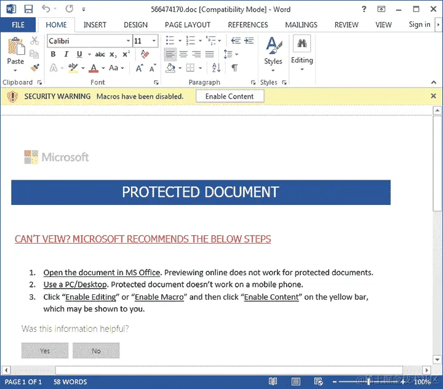The height and width of the screenshot is (389, 443).
Task: Open Ribbon Display Options icon
Action: click(381, 9)
